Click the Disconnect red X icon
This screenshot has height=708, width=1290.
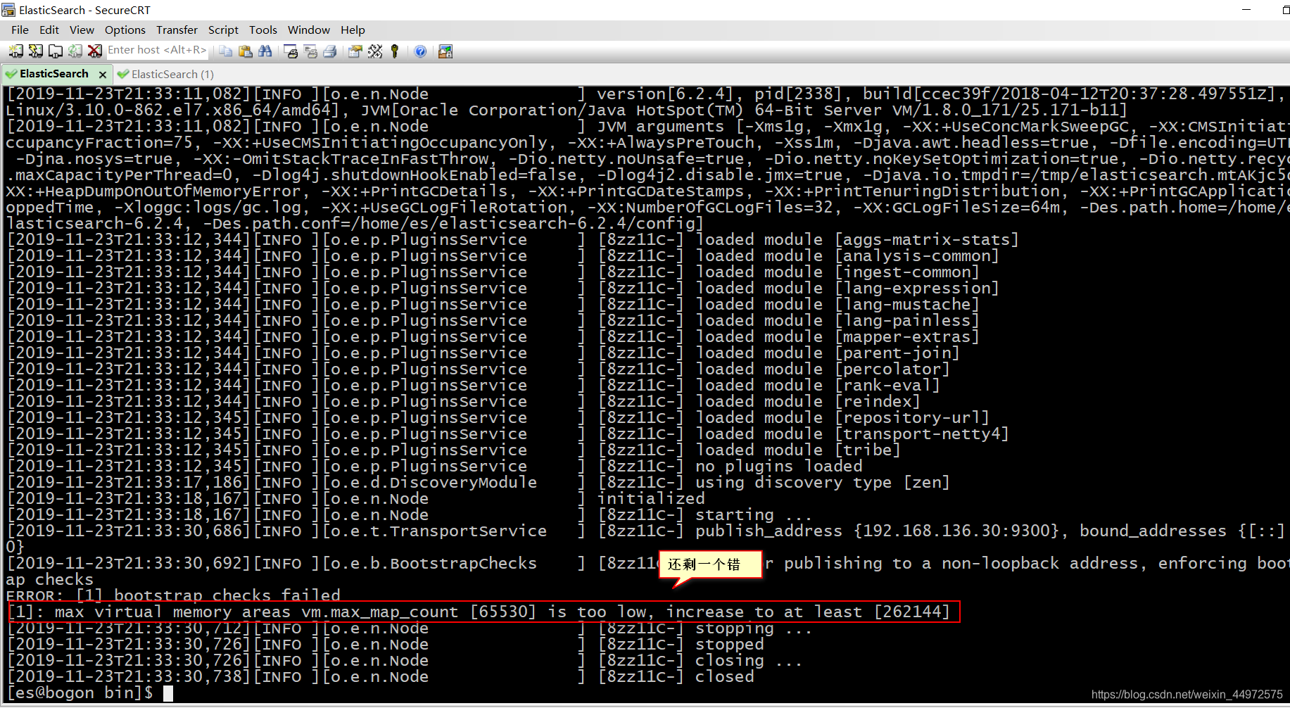tap(94, 51)
